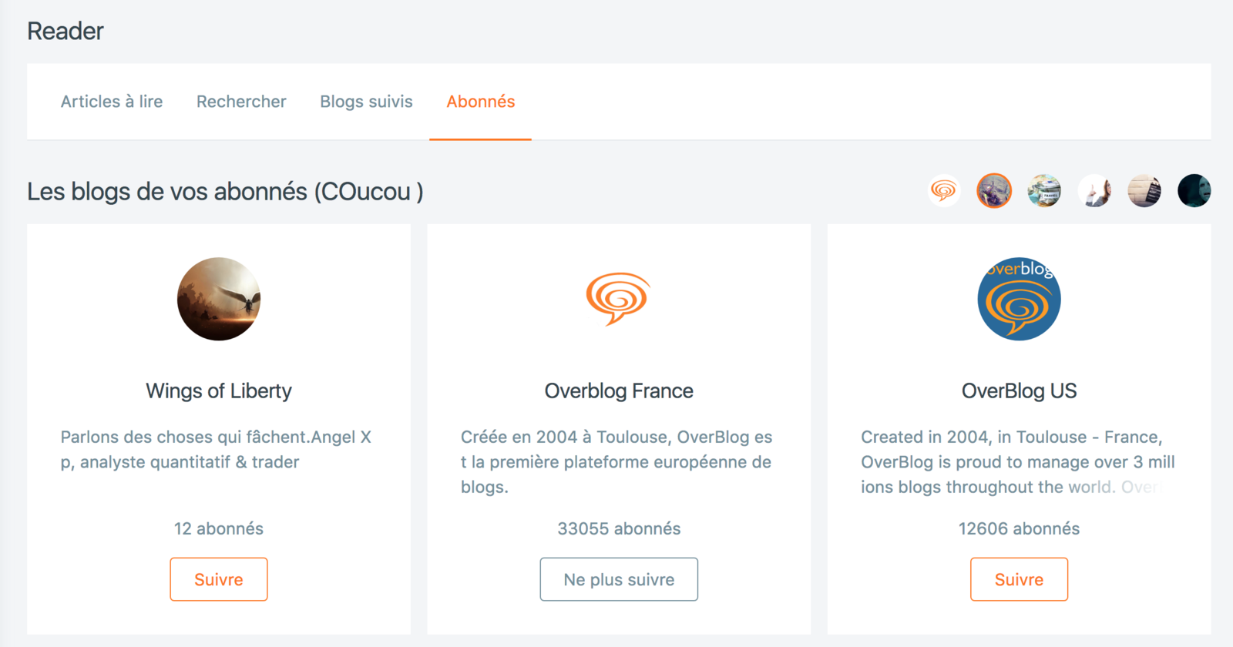1233x647 pixels.
Task: Open the Overblog France blog title
Action: (x=619, y=391)
